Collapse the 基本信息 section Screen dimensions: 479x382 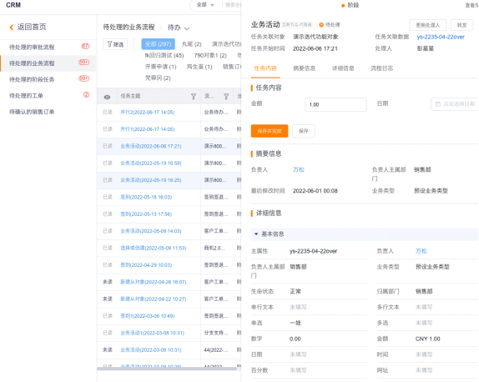256,234
